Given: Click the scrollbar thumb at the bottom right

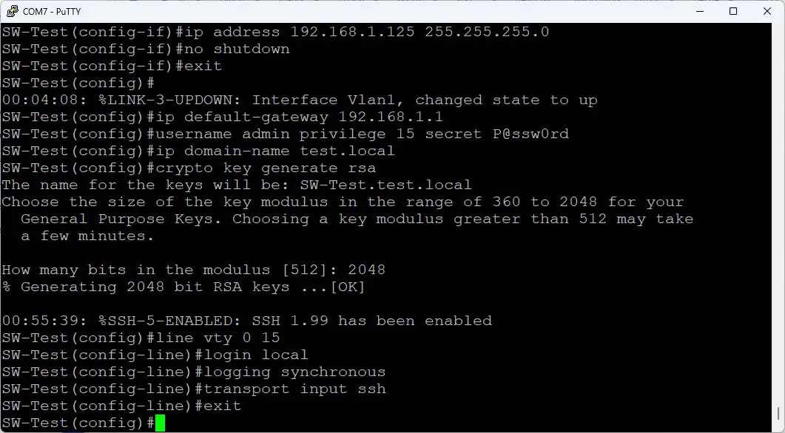Looking at the screenshot, I should tap(779, 415).
